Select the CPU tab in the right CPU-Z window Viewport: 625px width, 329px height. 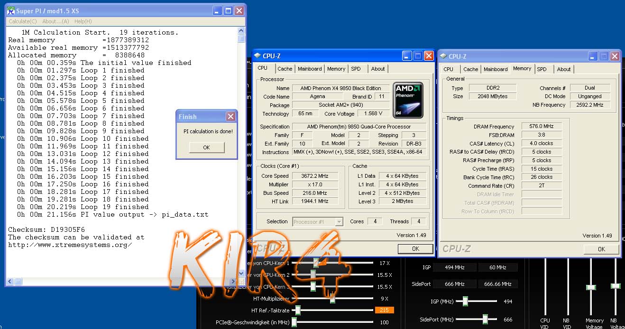(449, 69)
